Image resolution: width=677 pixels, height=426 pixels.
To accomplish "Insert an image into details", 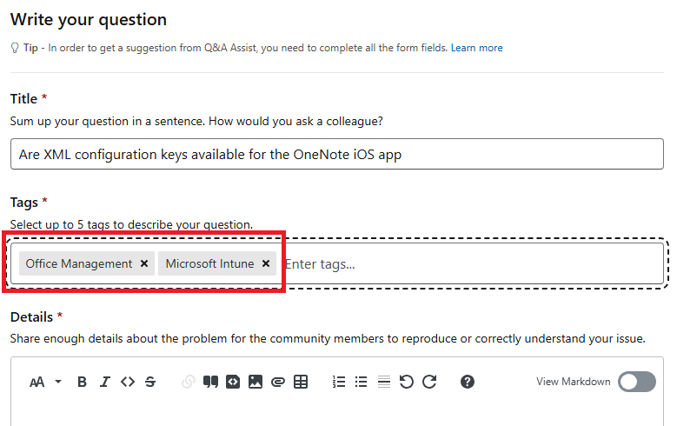I will [256, 382].
